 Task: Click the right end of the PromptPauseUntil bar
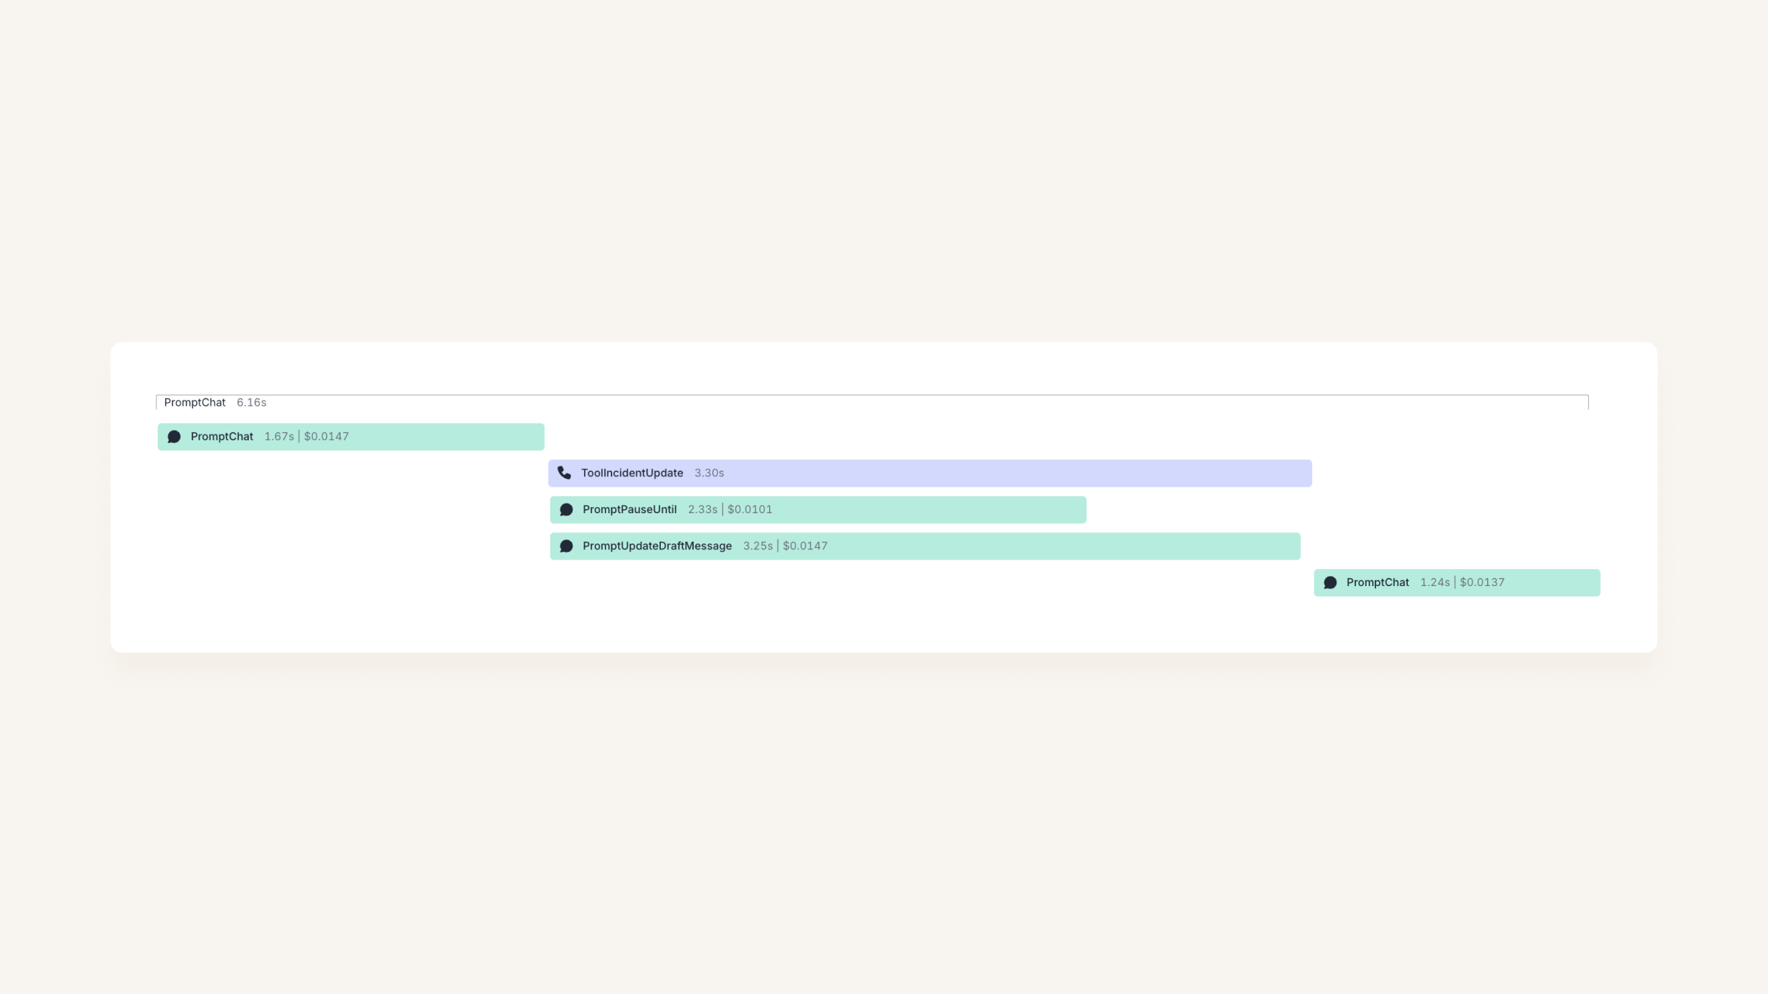1079,510
